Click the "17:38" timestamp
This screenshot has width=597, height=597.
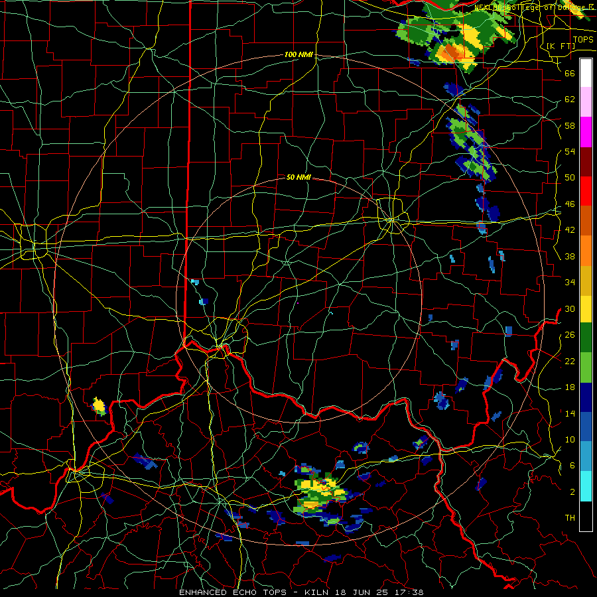click(411, 592)
